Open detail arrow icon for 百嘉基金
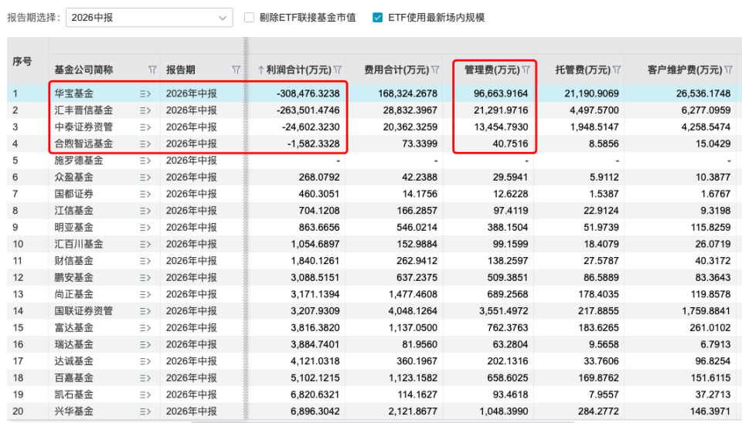The image size is (742, 423). click(145, 378)
